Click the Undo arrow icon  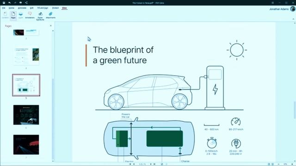(x=9, y=3)
